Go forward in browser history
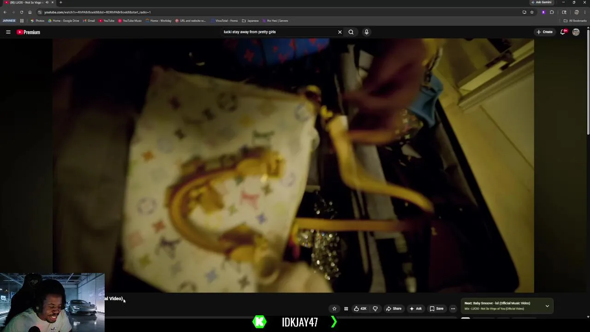Image resolution: width=590 pixels, height=332 pixels. [13, 12]
